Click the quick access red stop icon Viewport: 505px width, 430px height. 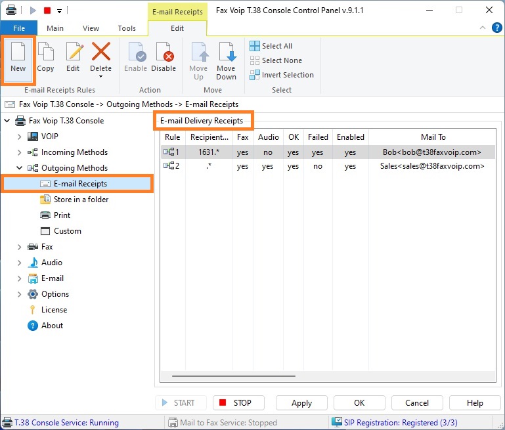point(47,11)
